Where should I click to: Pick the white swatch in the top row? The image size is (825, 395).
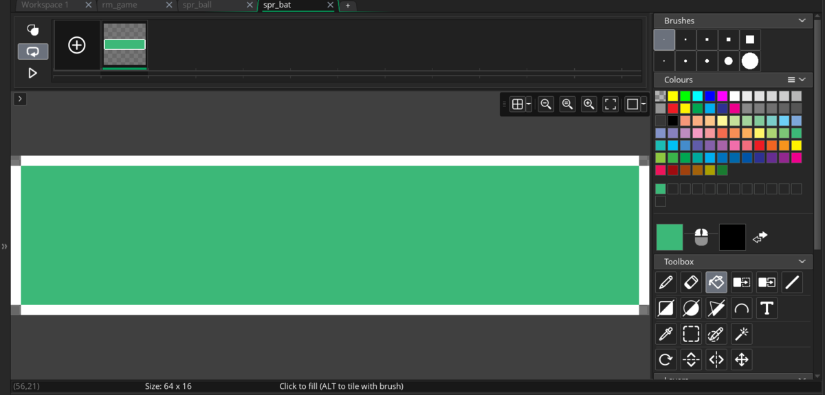735,96
